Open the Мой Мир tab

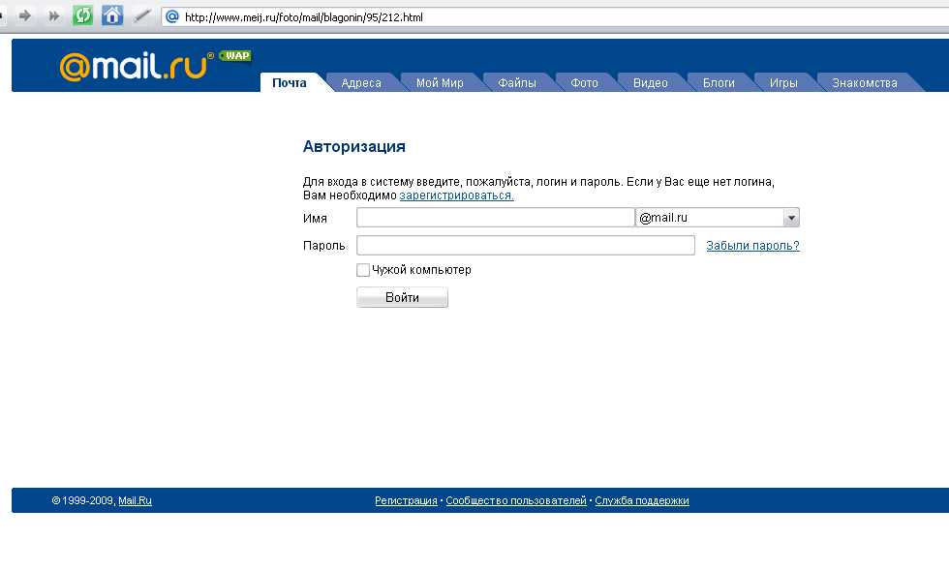(440, 83)
